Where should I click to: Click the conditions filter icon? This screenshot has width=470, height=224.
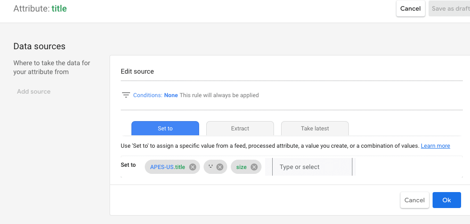pyautogui.click(x=126, y=95)
